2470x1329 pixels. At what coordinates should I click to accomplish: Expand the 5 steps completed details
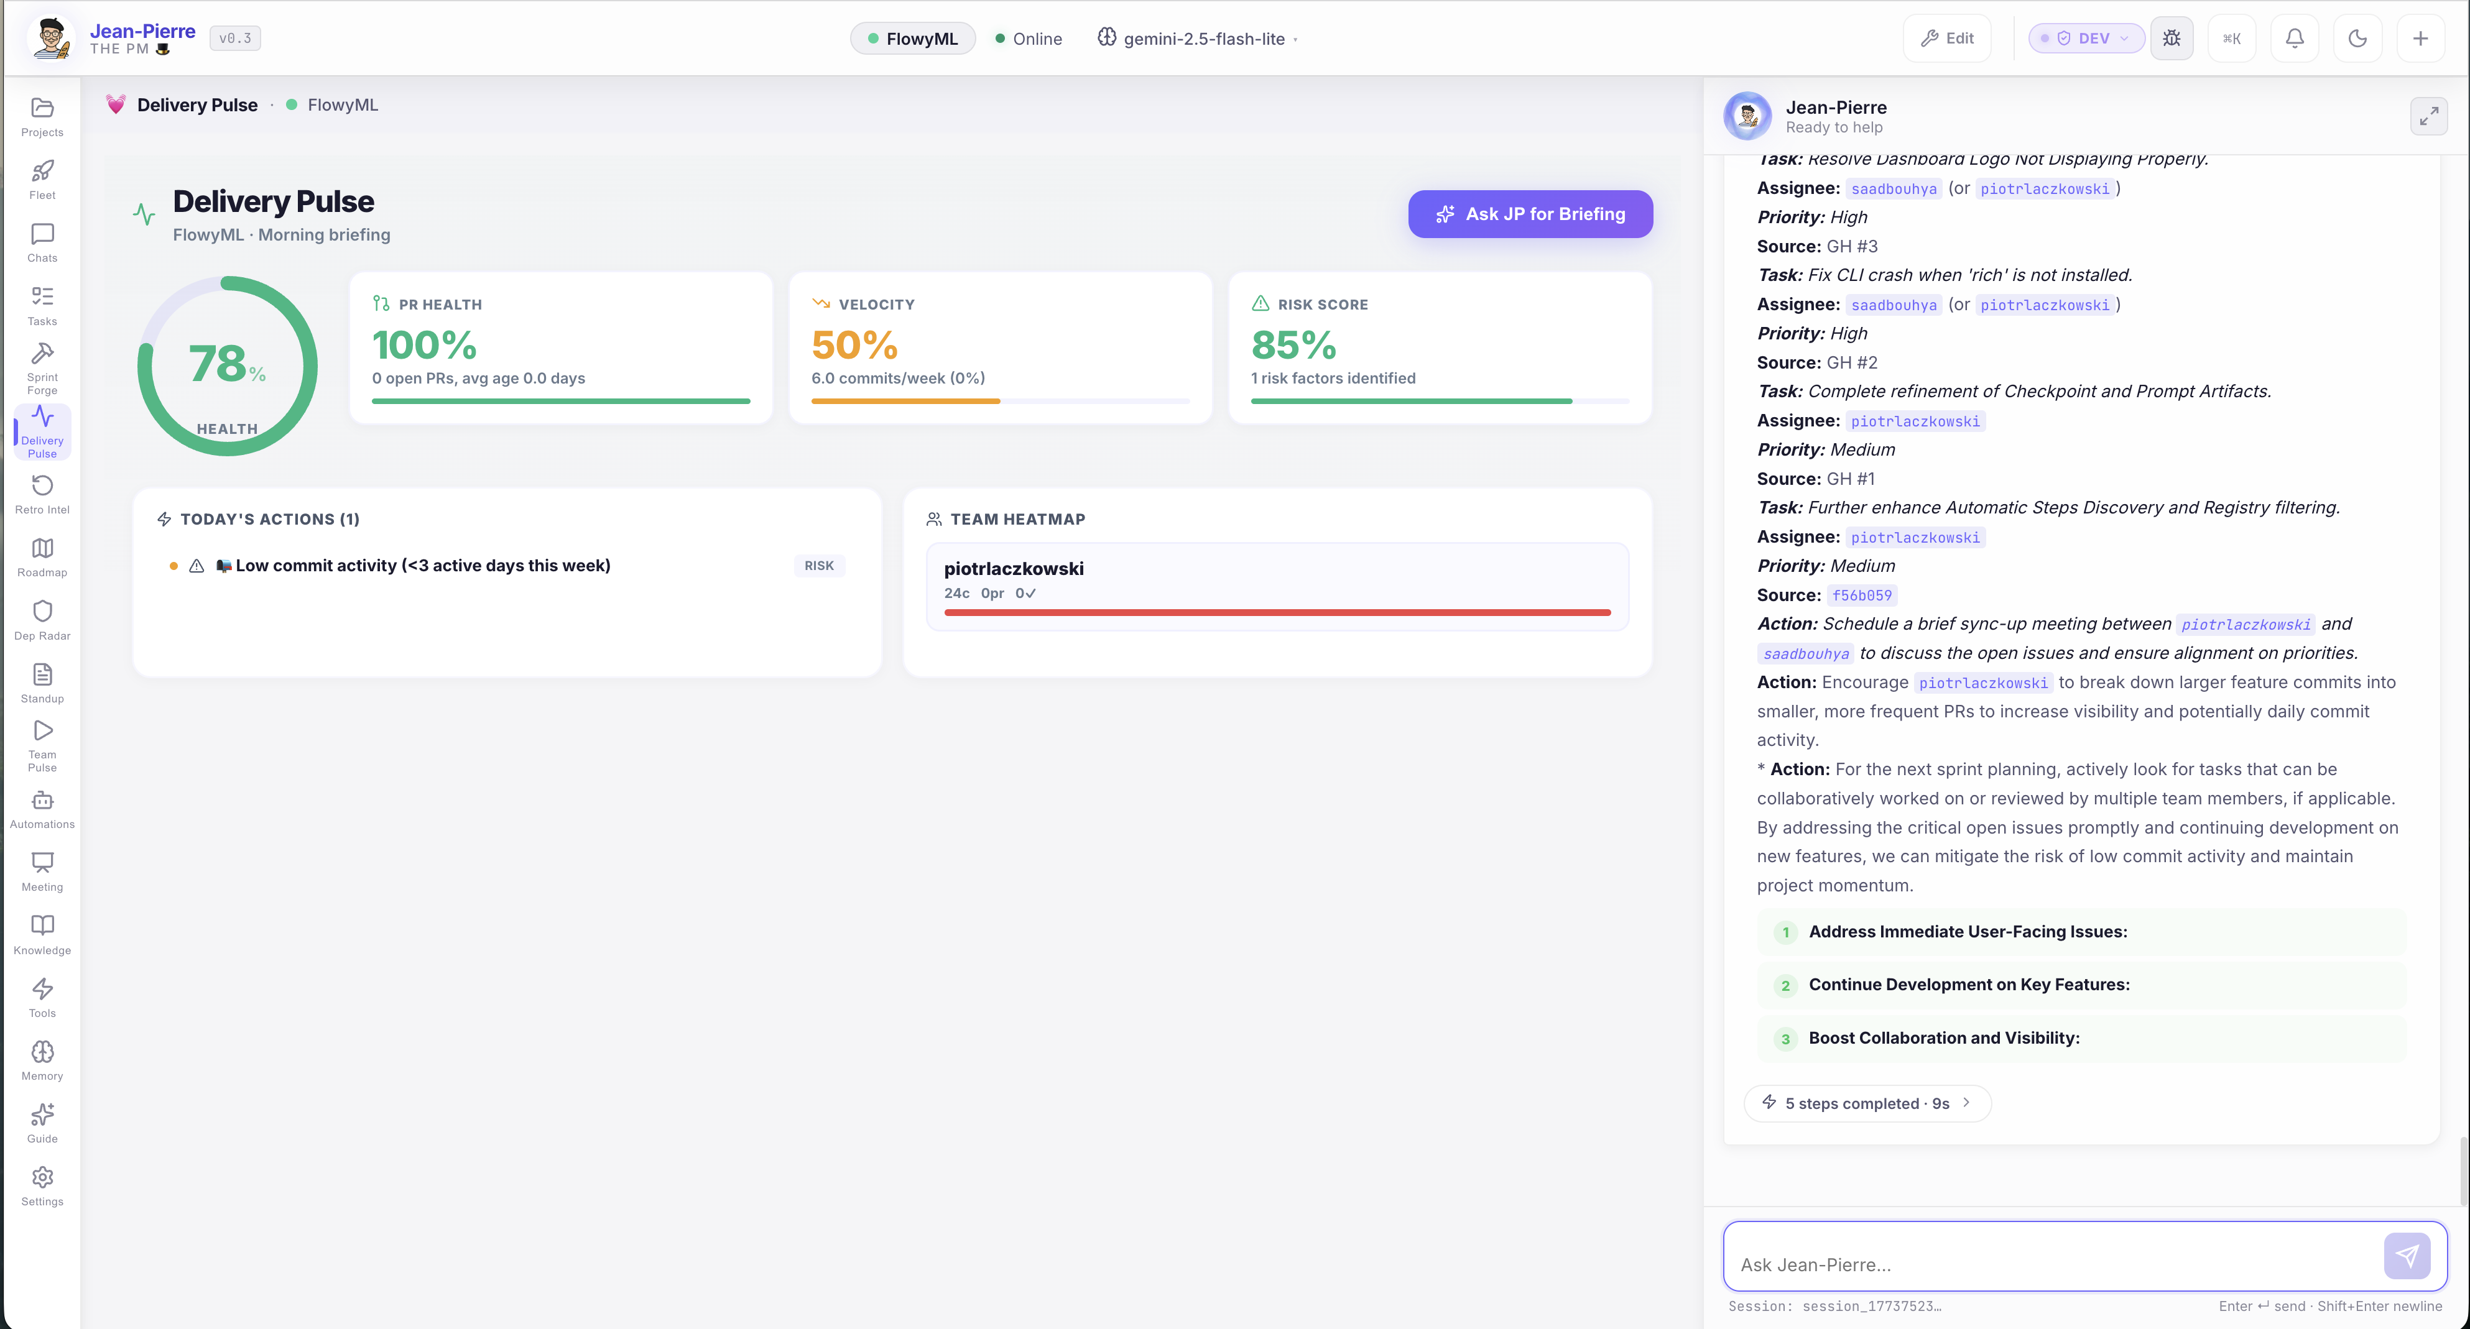click(x=1867, y=1103)
